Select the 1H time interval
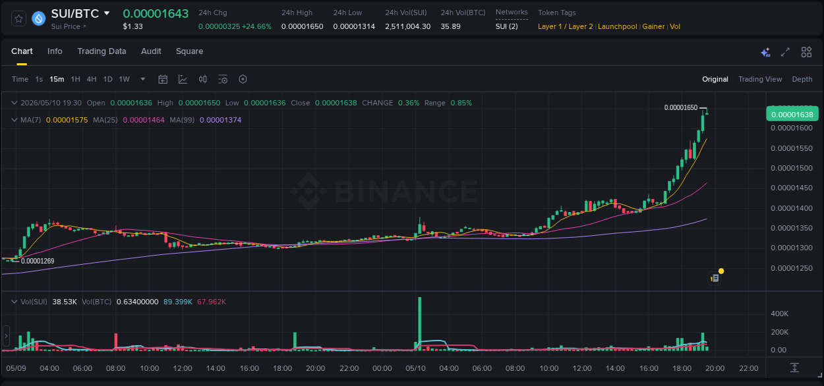The width and height of the screenshot is (824, 386). point(75,79)
